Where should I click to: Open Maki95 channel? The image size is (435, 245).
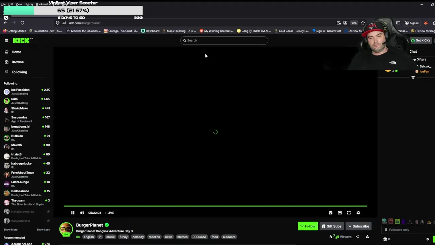[27, 147]
